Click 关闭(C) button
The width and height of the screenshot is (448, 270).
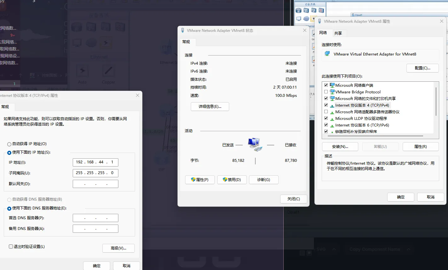(x=294, y=199)
